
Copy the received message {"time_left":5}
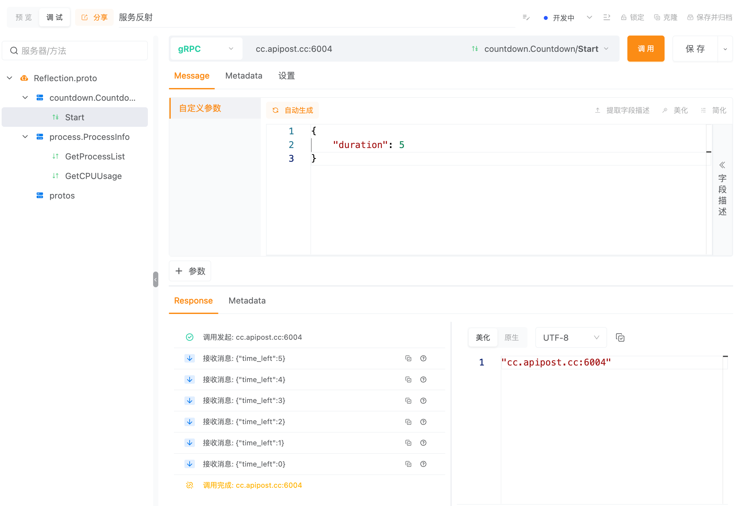coord(408,358)
